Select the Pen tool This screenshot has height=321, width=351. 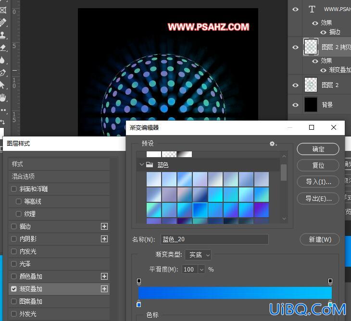[x=3, y=73]
